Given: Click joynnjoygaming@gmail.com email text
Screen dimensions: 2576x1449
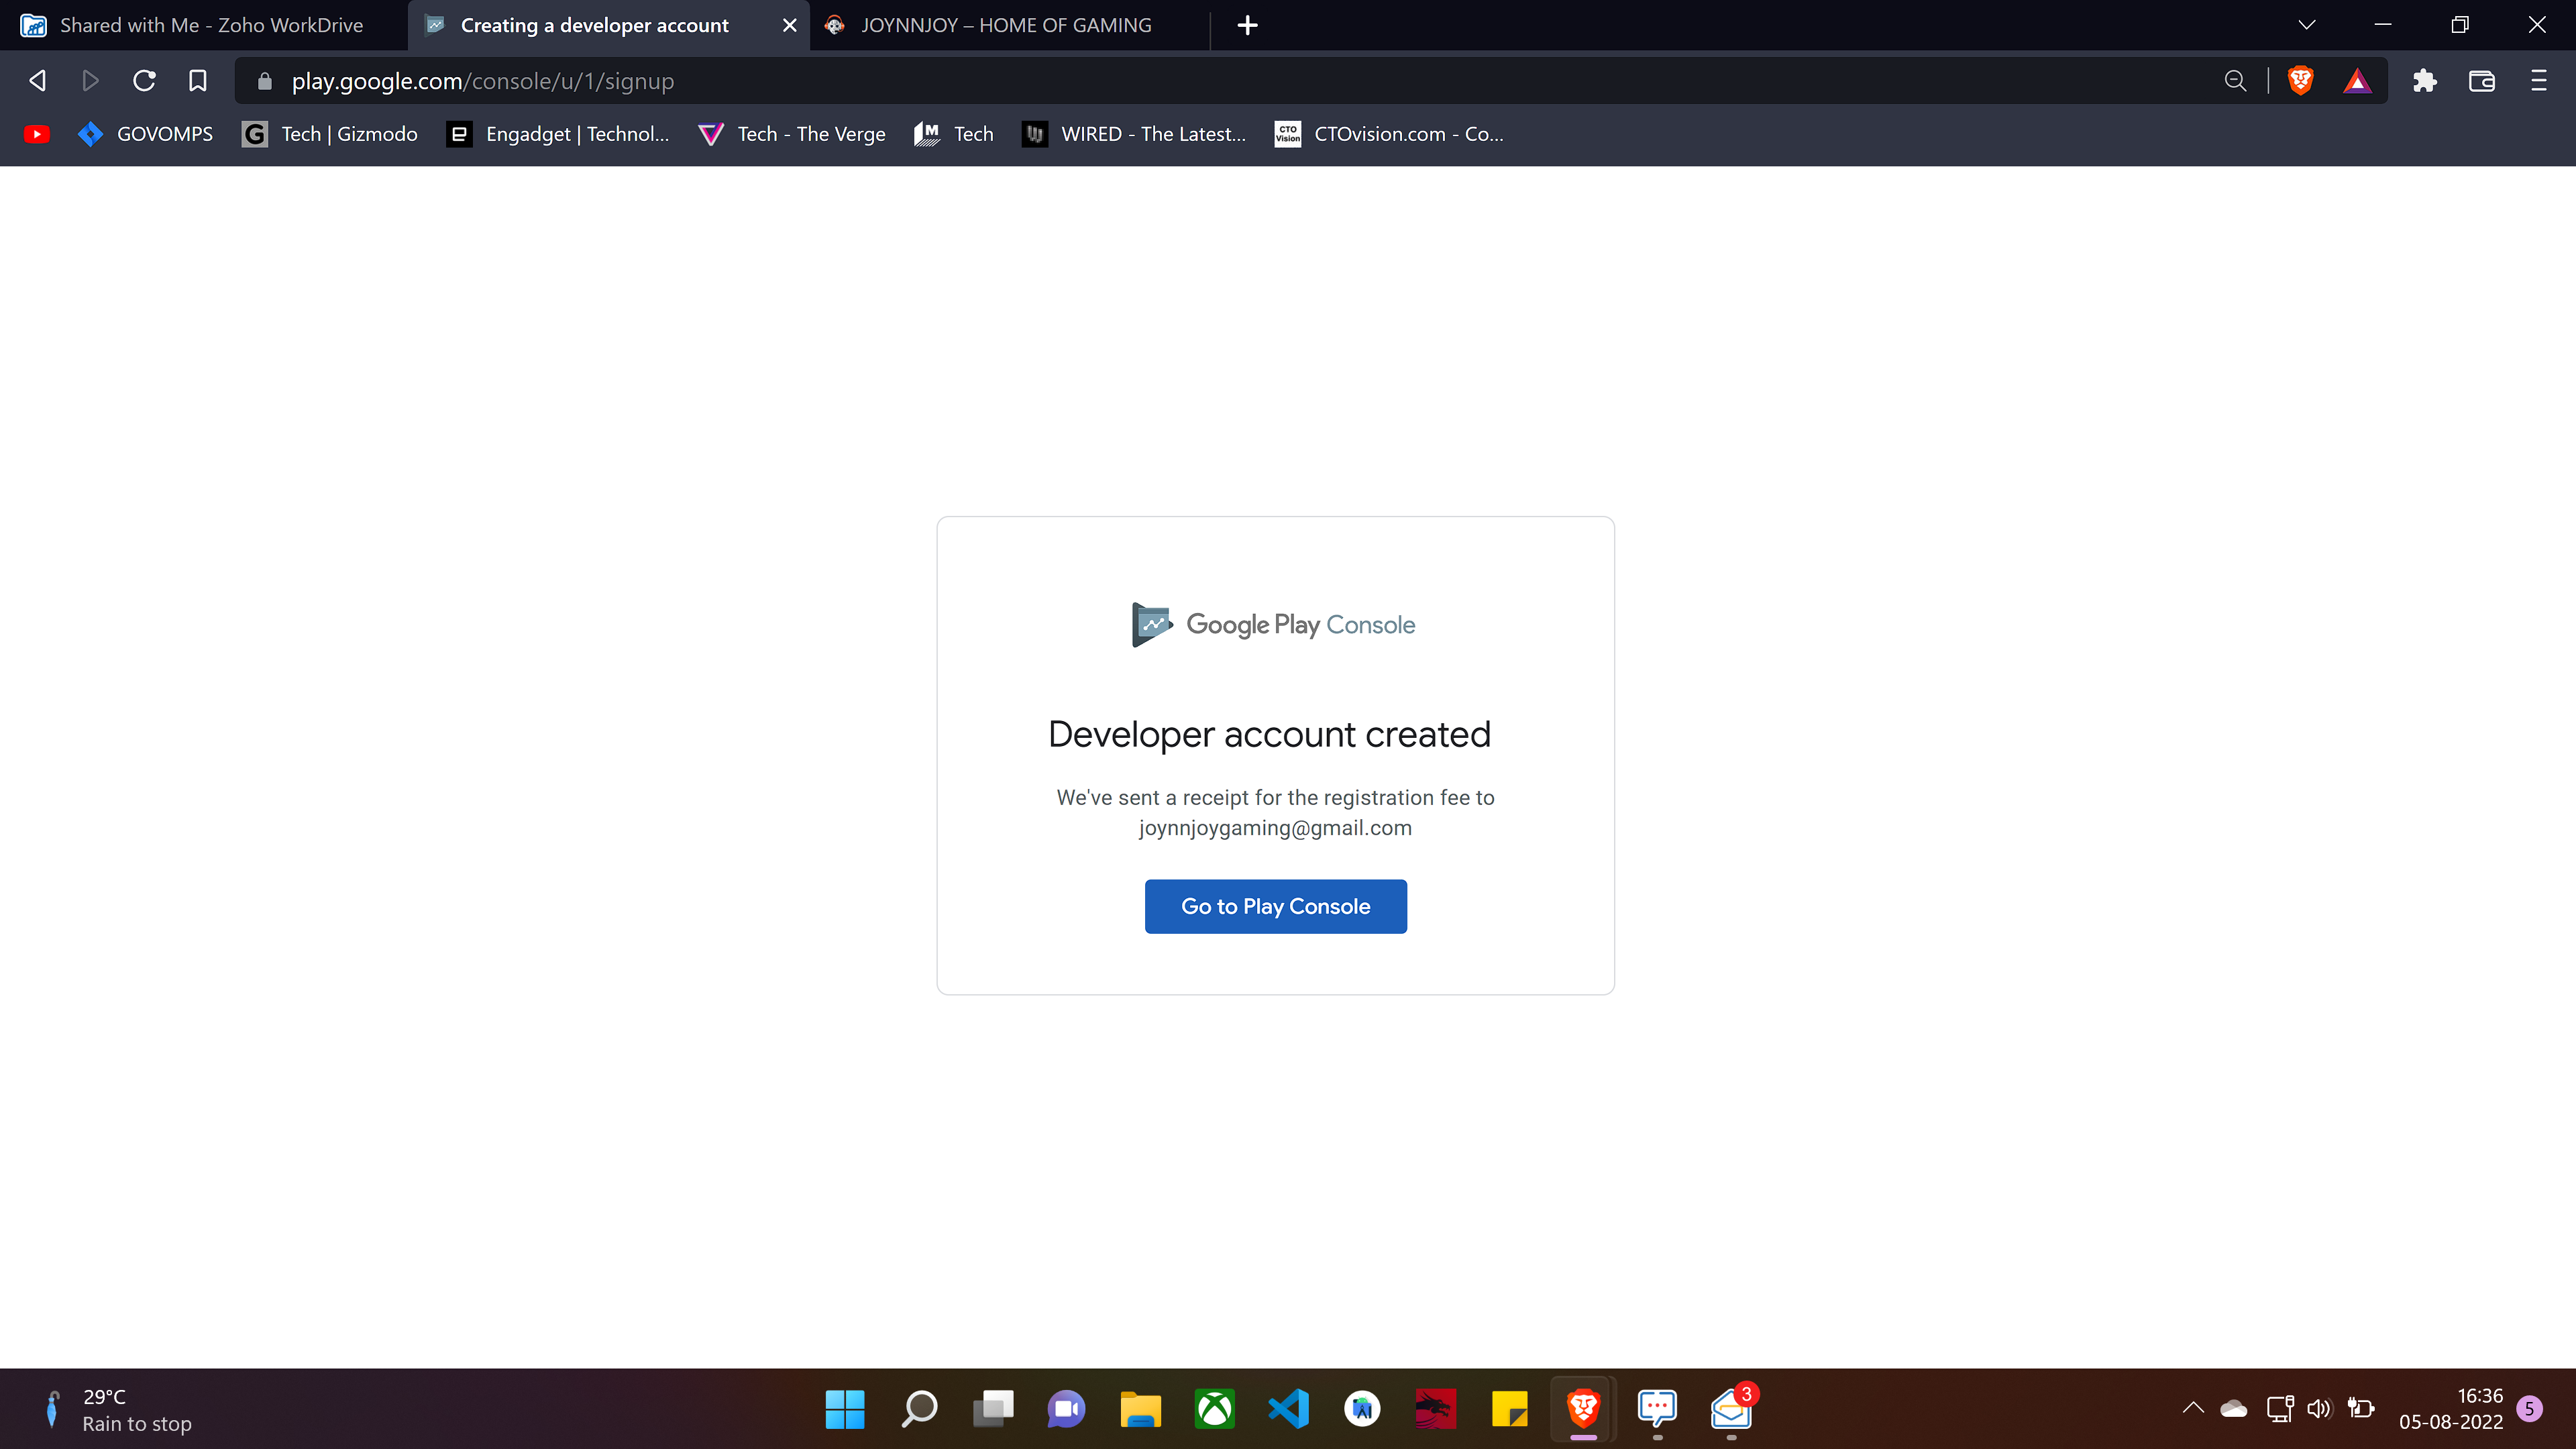Looking at the screenshot, I should pyautogui.click(x=1275, y=828).
